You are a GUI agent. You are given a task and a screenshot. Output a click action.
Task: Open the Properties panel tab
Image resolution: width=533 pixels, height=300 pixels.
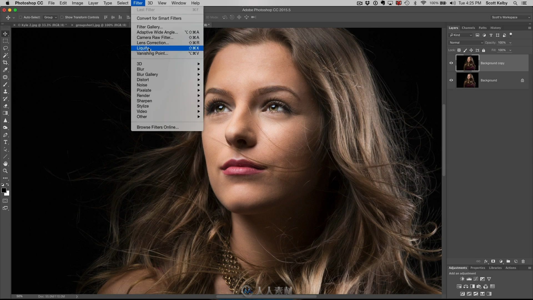(x=478, y=268)
